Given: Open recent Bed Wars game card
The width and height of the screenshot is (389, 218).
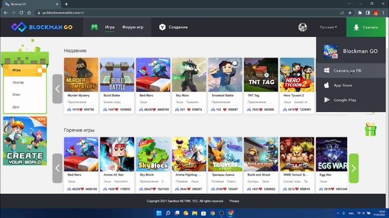Looking at the screenshot, I should (153, 86).
